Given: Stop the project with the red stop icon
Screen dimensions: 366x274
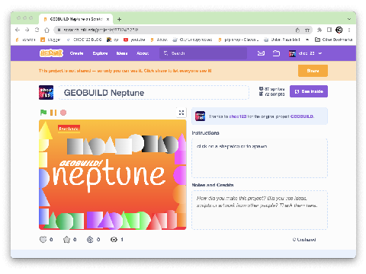Looking at the screenshot, I should (x=63, y=113).
